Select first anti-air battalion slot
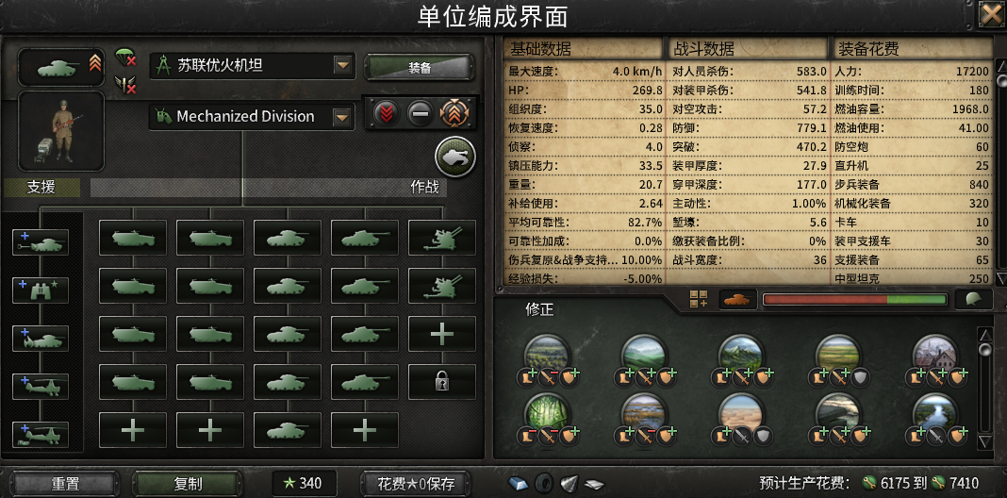 coord(442,238)
